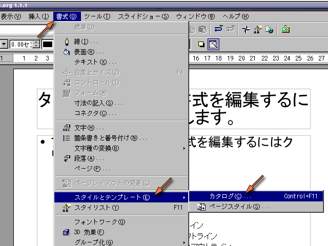Open the ウィンドウ (Window) menu

coord(196,16)
